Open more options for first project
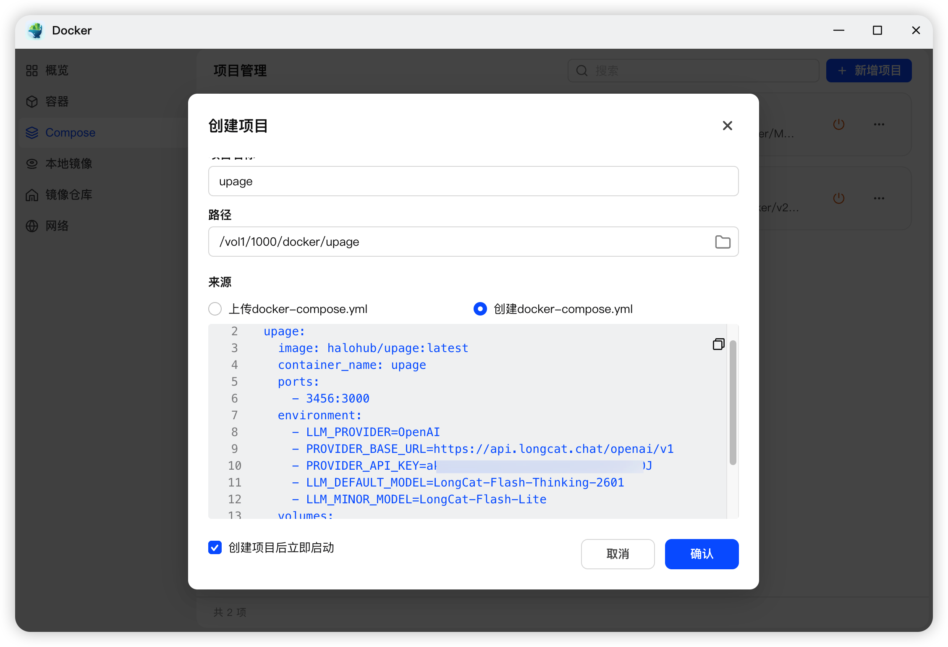Image resolution: width=948 pixels, height=647 pixels. [879, 124]
